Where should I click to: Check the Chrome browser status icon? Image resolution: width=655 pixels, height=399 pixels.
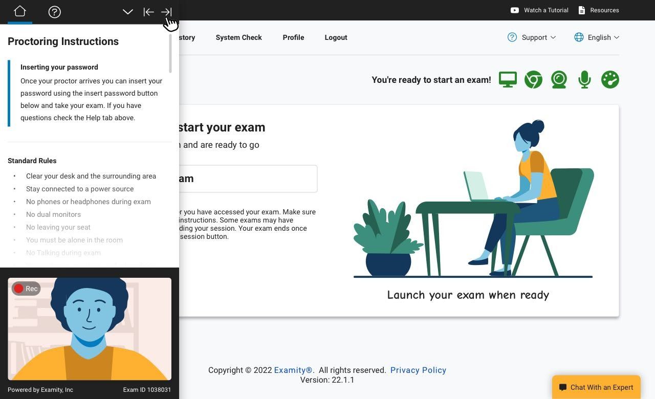coord(533,79)
